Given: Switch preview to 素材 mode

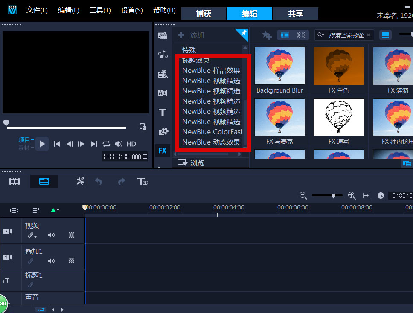Looking at the screenshot, I should pos(24,148).
